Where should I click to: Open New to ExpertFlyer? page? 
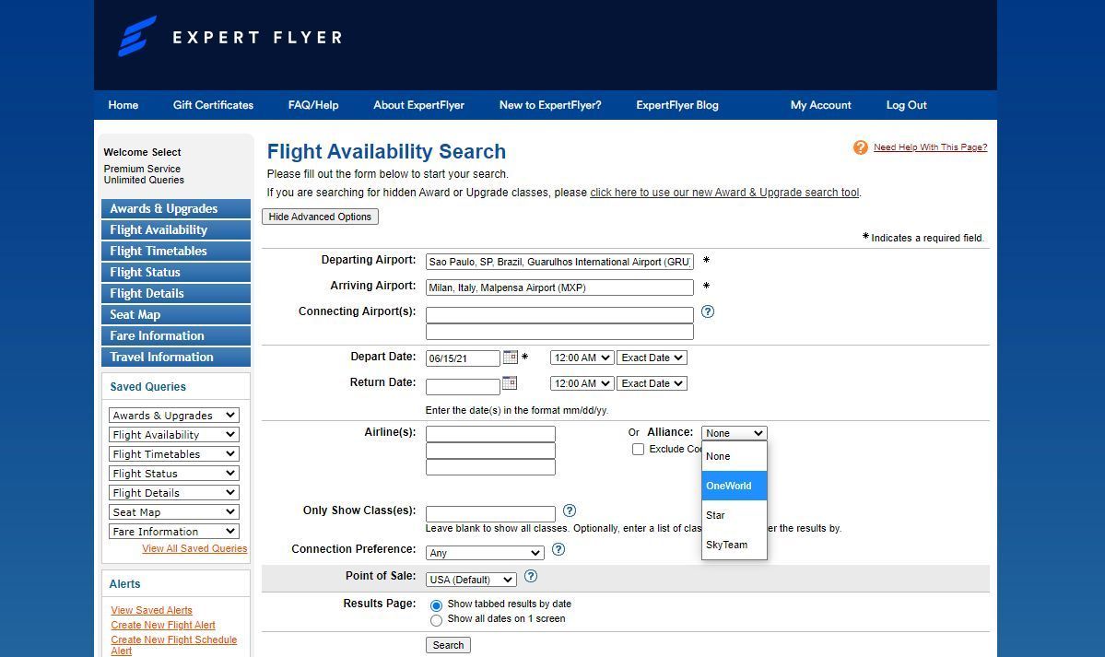click(x=550, y=105)
